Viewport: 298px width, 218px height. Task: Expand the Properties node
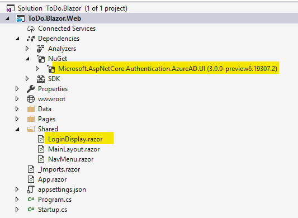pyautogui.click(x=17, y=89)
